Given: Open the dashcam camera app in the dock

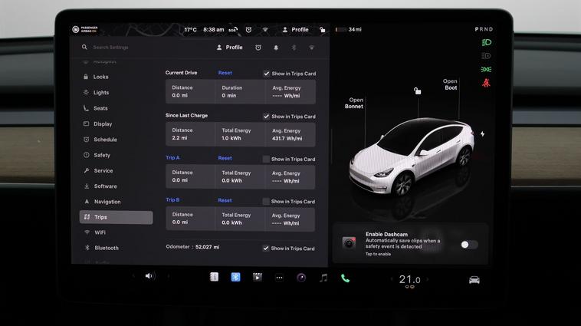Looking at the screenshot, I should click(x=301, y=278).
